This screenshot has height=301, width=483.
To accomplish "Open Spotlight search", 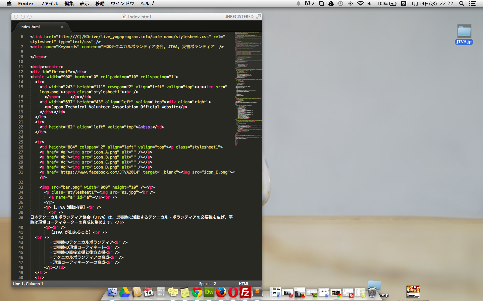I will [x=462, y=3].
